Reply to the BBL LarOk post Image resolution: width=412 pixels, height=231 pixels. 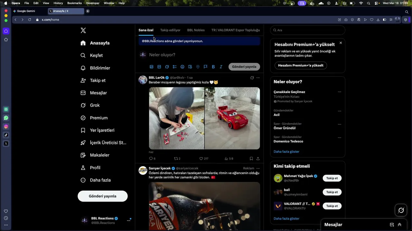(x=152, y=158)
